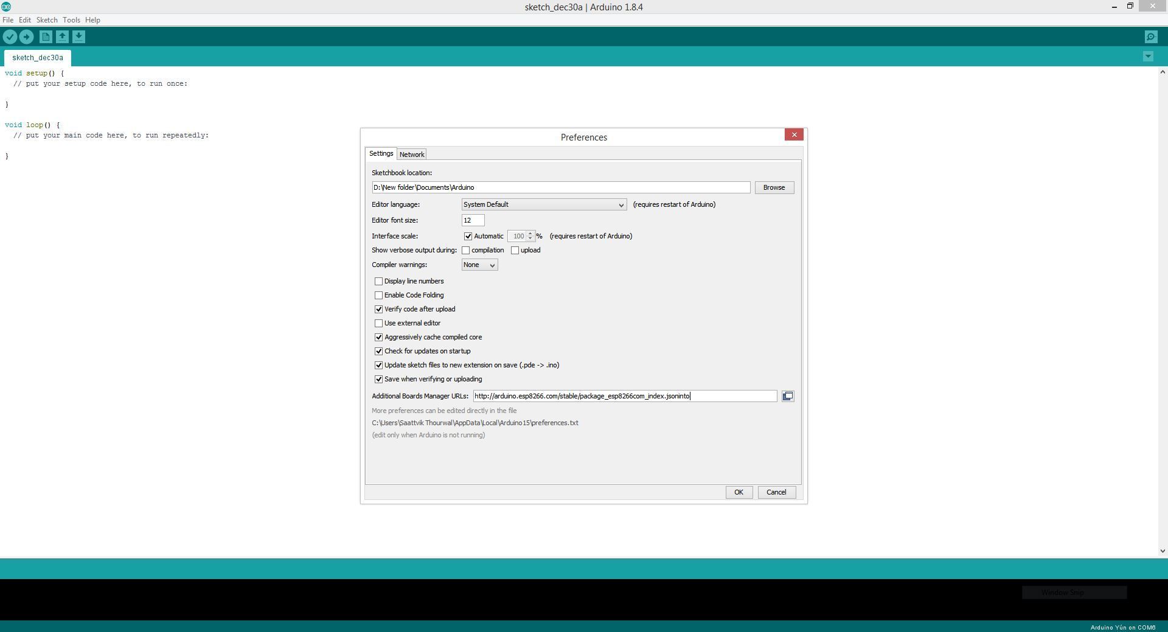
Task: Open the Compiler warnings dropdown
Action: point(479,265)
